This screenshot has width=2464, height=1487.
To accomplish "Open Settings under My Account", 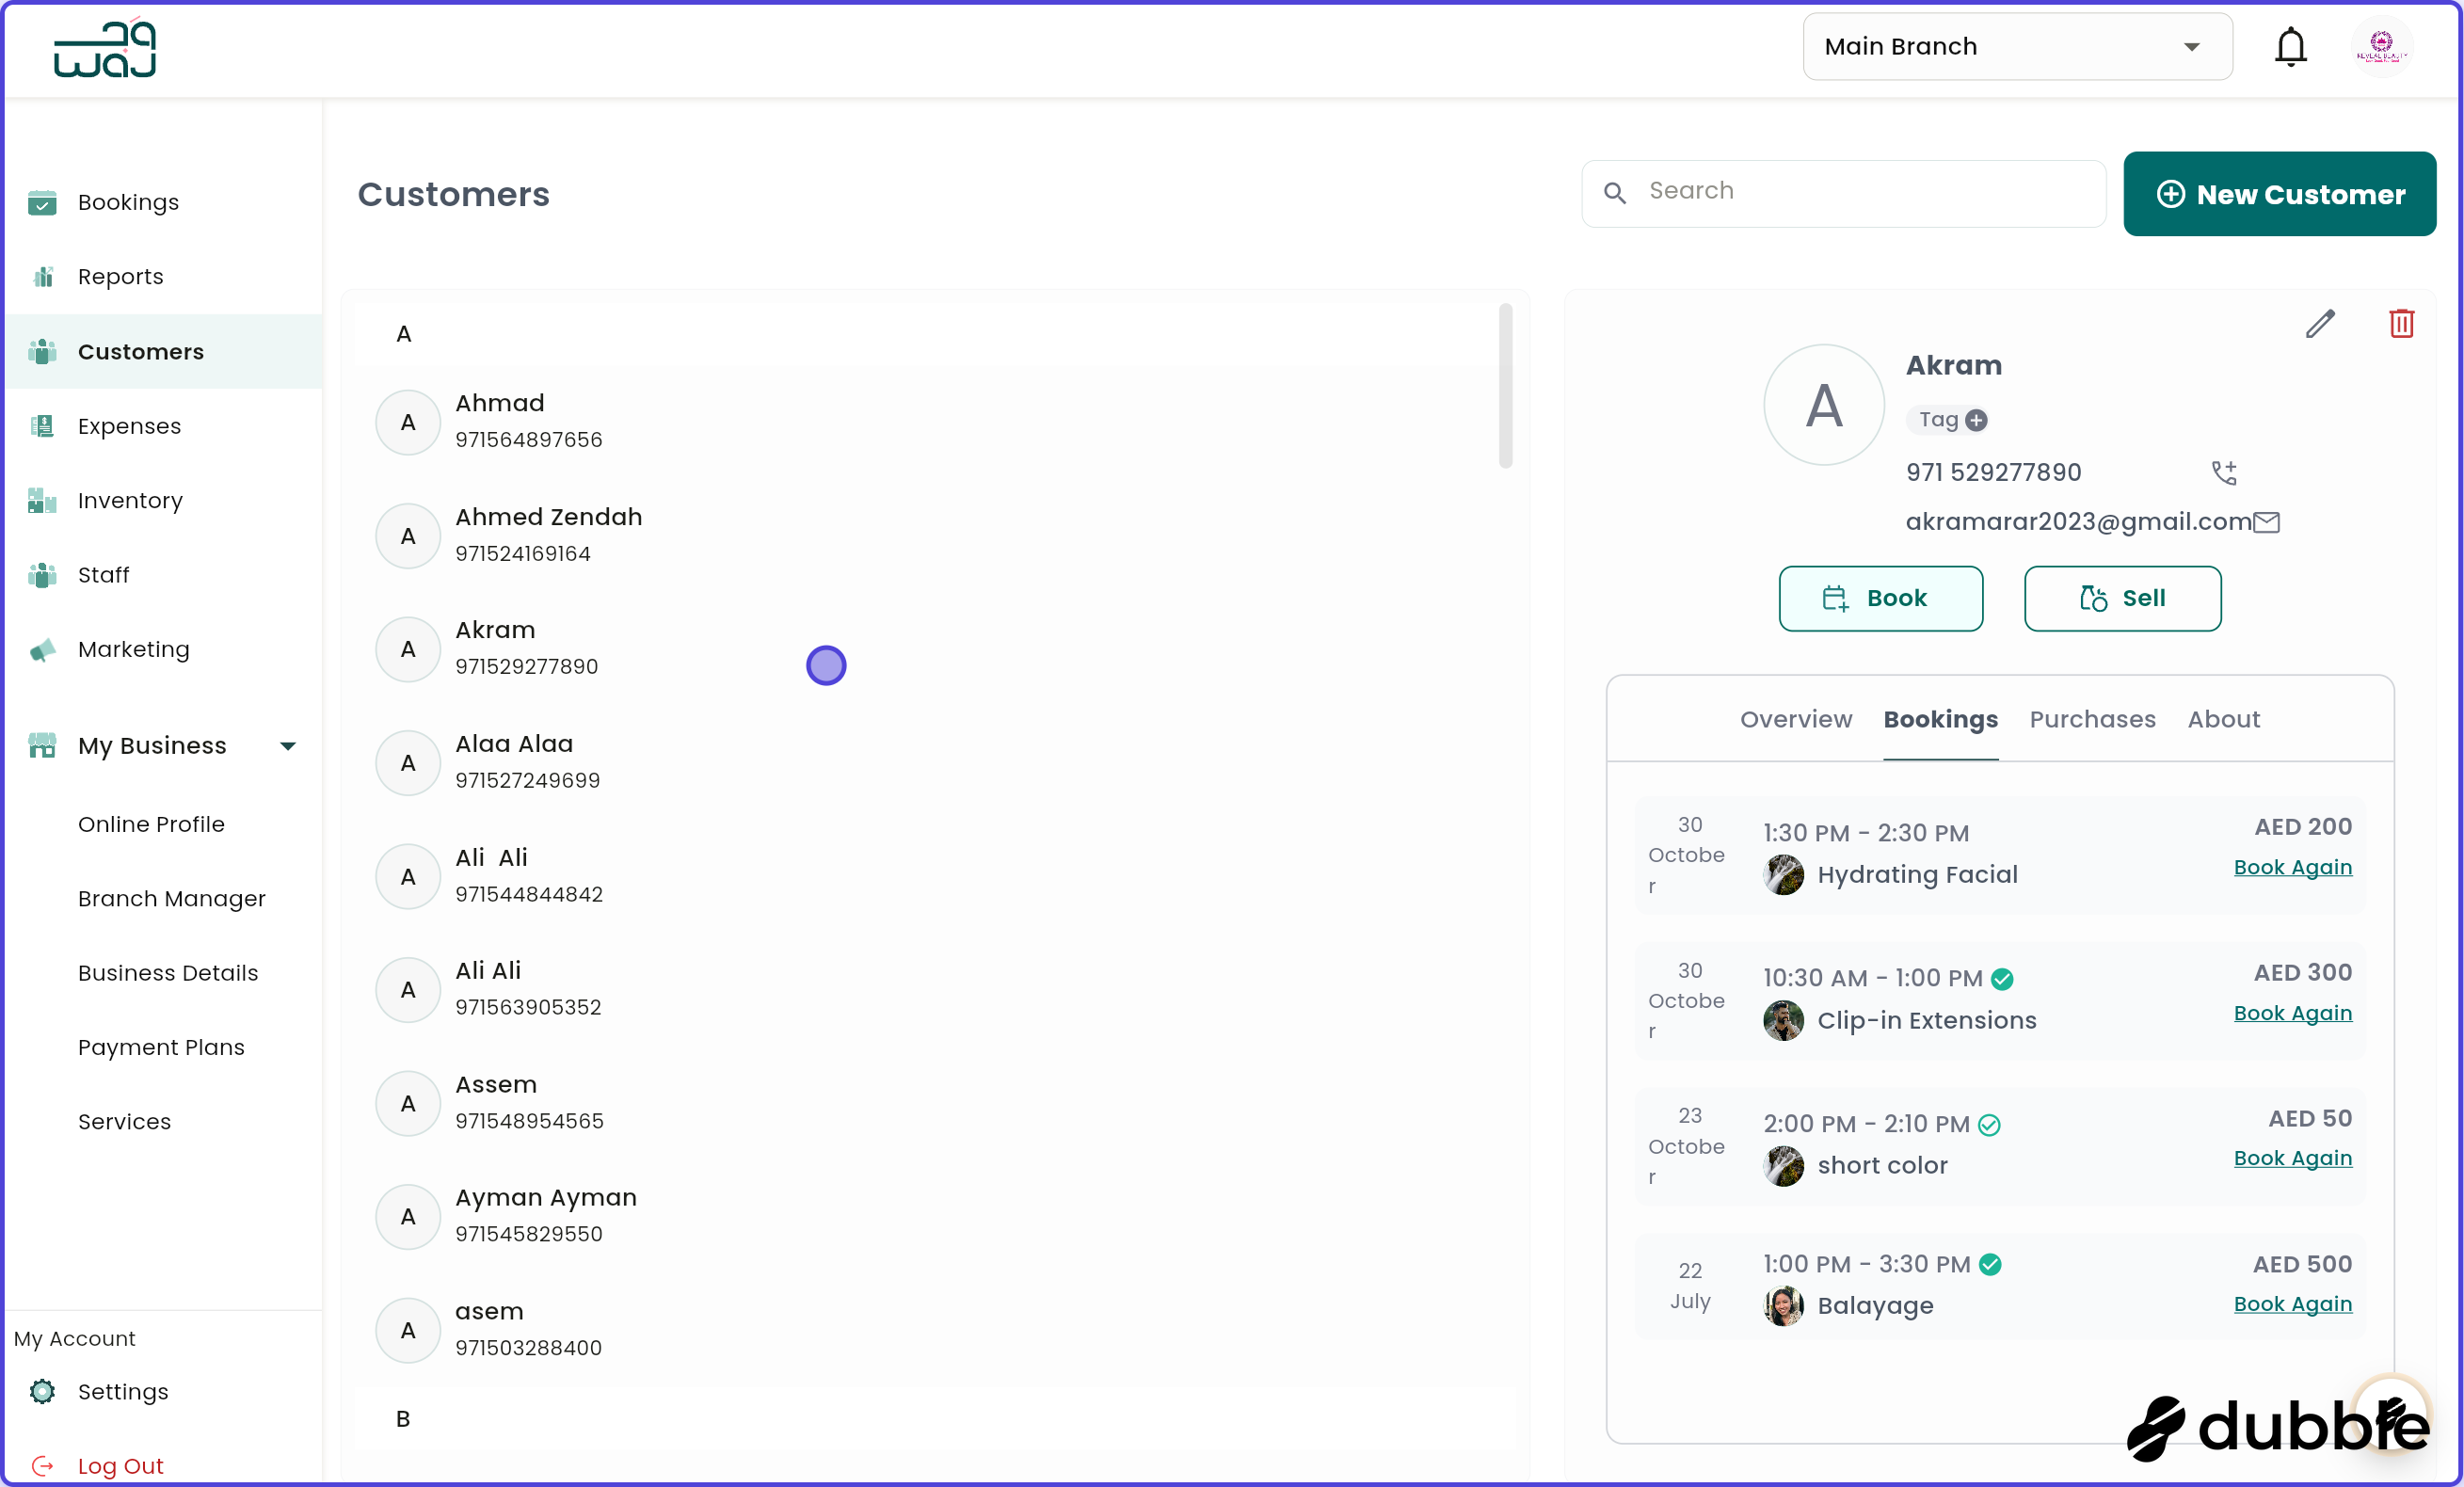I will (123, 1391).
